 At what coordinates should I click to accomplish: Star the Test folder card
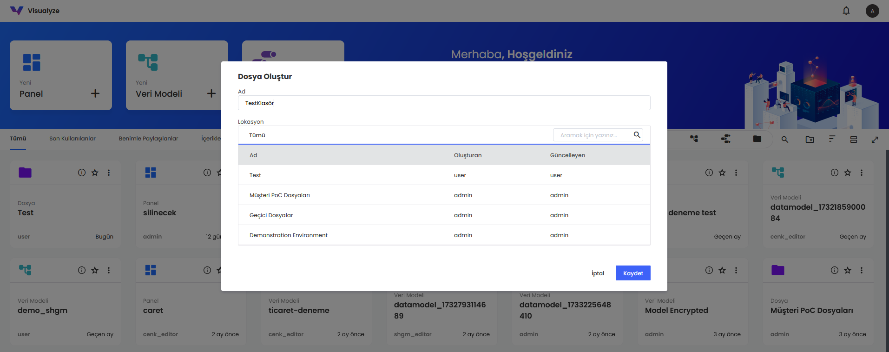click(x=95, y=173)
